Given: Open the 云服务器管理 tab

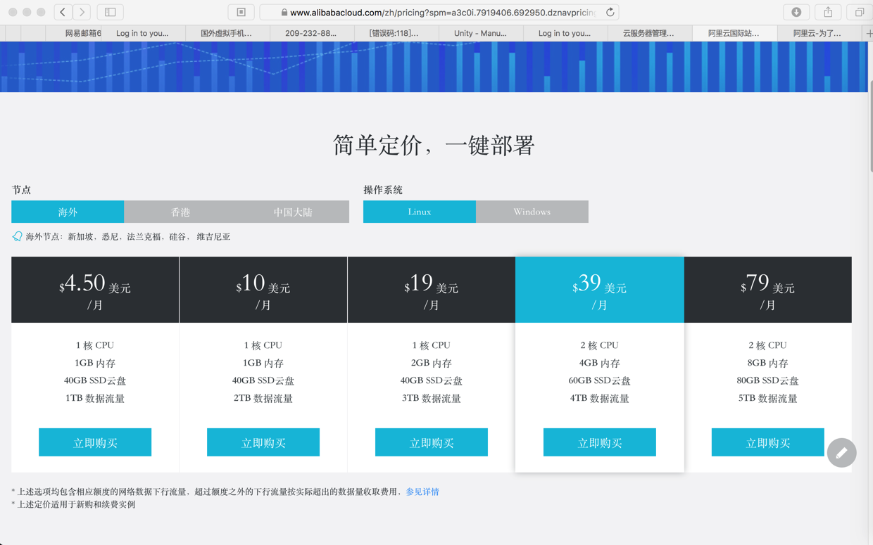Looking at the screenshot, I should (649, 33).
